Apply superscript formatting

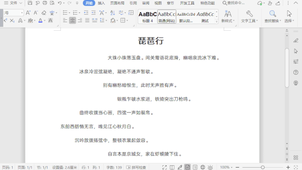tap(5, 20)
